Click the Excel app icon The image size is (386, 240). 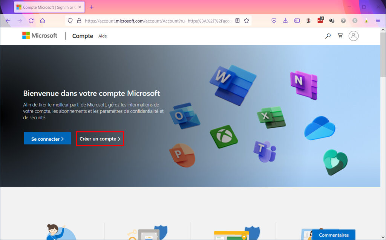coord(271,117)
